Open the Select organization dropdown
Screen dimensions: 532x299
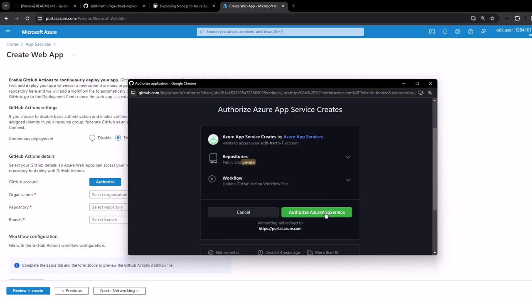coord(109,195)
